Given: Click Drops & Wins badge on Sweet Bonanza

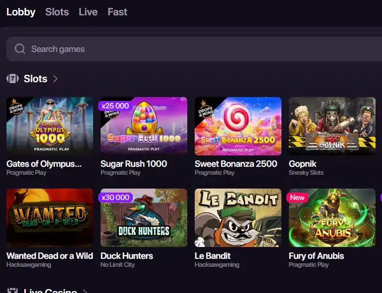Looking at the screenshot, I should click(x=205, y=109).
